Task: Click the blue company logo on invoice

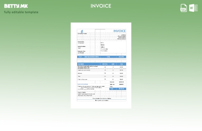Action: (x=81, y=31)
